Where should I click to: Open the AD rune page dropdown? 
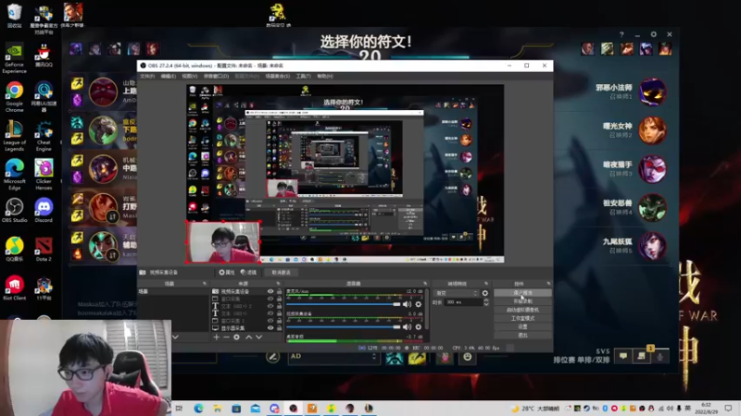(x=333, y=357)
